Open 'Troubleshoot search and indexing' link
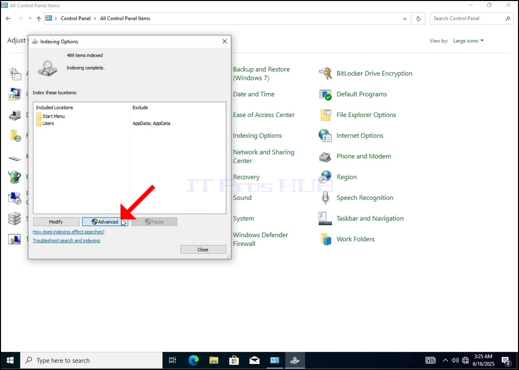This screenshot has width=519, height=370. click(66, 241)
